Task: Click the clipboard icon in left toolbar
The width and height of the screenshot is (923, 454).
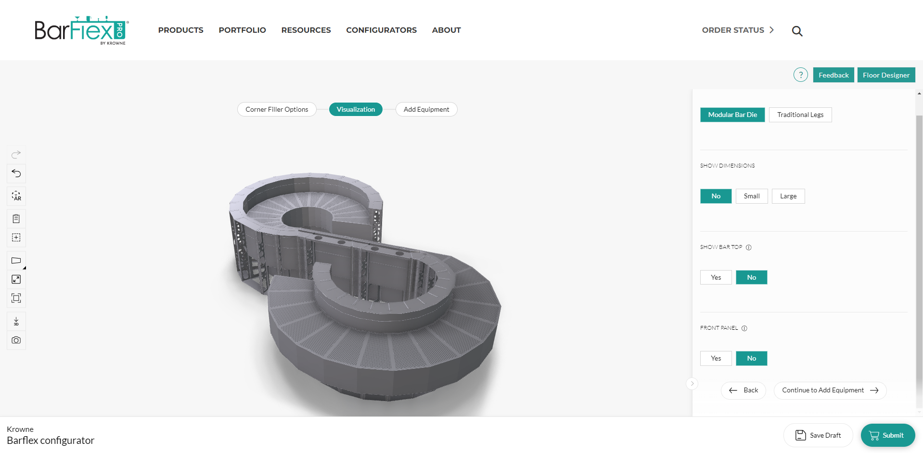Action: 16,219
